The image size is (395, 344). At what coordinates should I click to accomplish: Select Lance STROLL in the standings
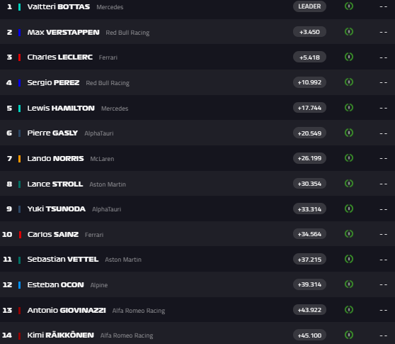[55, 184]
